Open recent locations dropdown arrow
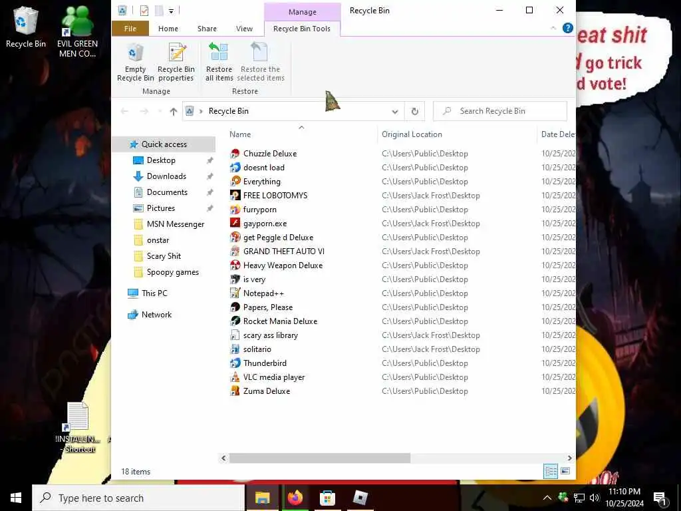Image resolution: width=681 pixels, height=511 pixels. coord(160,111)
